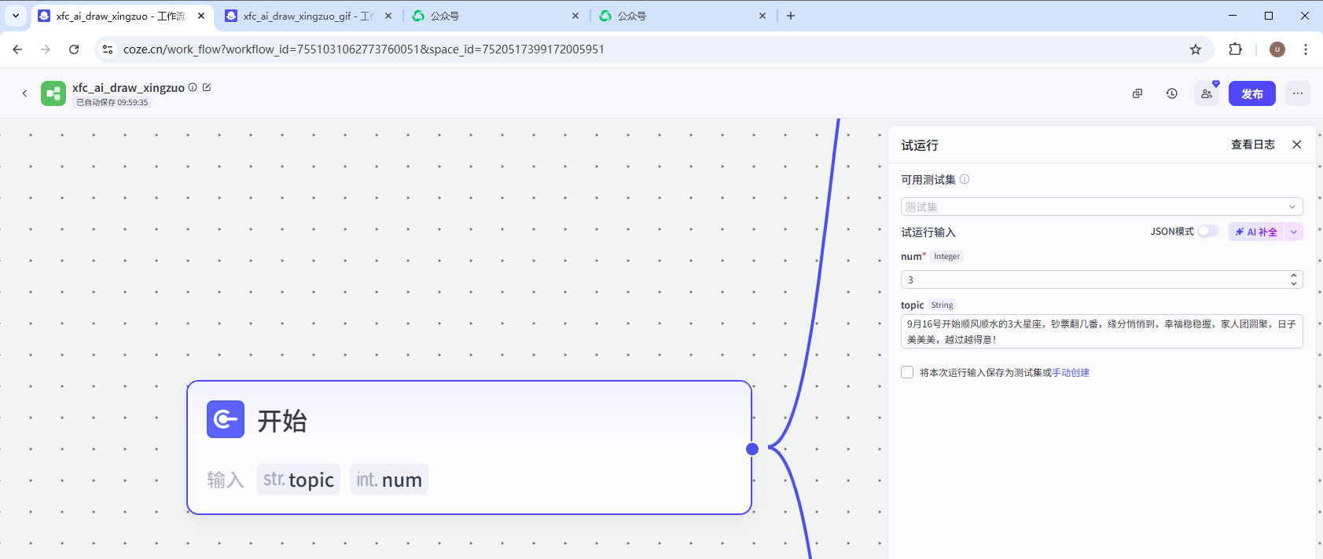Close the 试运行 test run panel
Image resolution: width=1323 pixels, height=559 pixels.
[x=1297, y=144]
